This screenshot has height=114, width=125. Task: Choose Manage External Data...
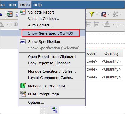(x=52, y=86)
